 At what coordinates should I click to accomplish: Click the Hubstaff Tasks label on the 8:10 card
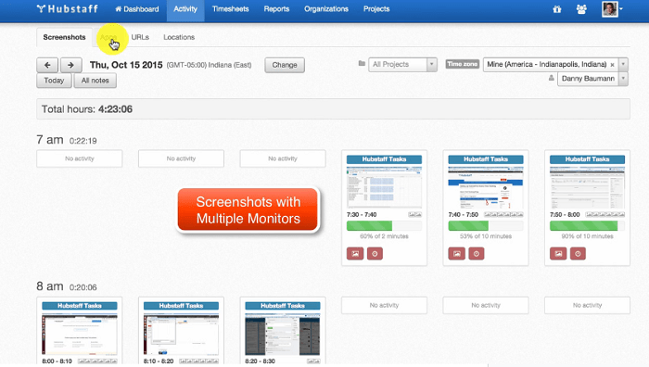[181, 306]
